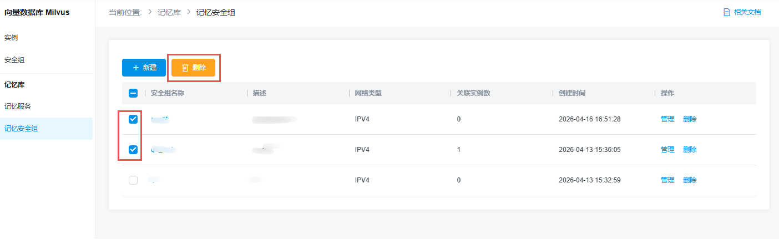Click 管理 for the second row
Viewport: 779px width, 239px height.
pyautogui.click(x=667, y=150)
